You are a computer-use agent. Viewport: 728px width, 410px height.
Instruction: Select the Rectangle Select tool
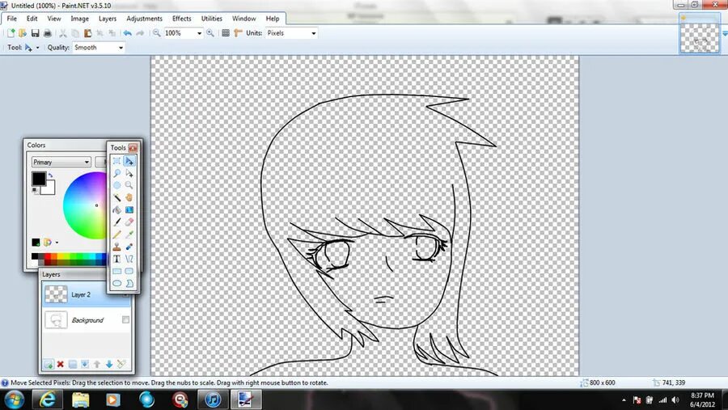[x=117, y=161]
